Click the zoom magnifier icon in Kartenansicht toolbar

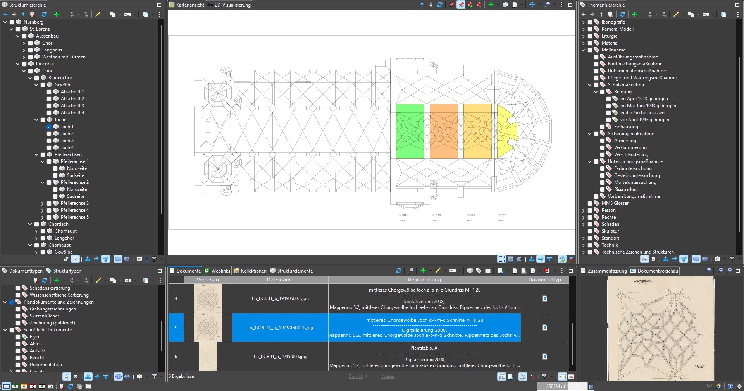(x=547, y=5)
